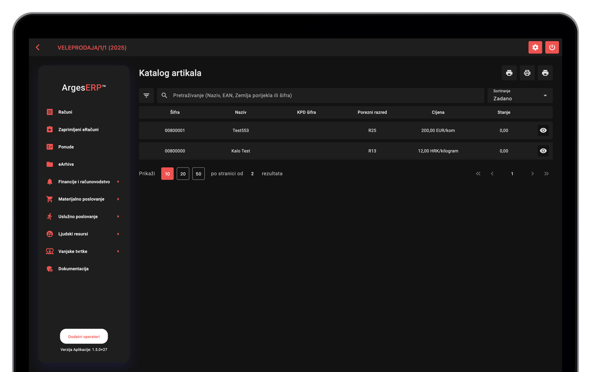Click the ArgesERP logo in sidebar
This screenshot has width=591, height=372.
click(84, 88)
